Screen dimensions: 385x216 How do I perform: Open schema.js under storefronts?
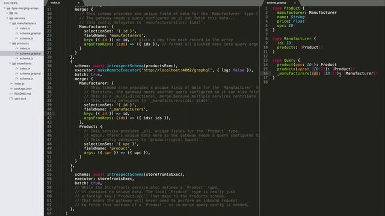(26, 79)
